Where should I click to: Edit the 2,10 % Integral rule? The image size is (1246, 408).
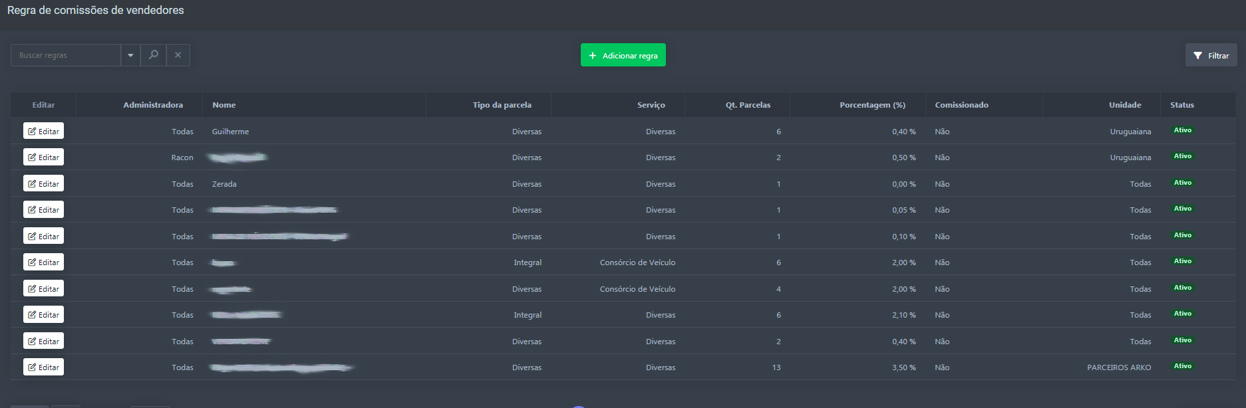click(43, 315)
